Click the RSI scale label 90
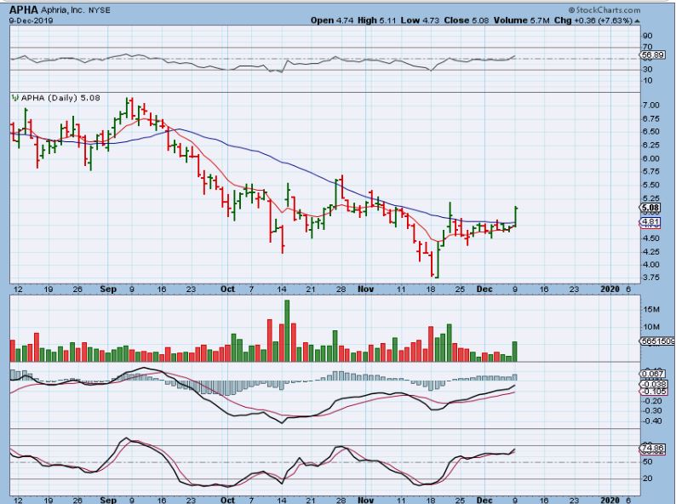 (648, 36)
